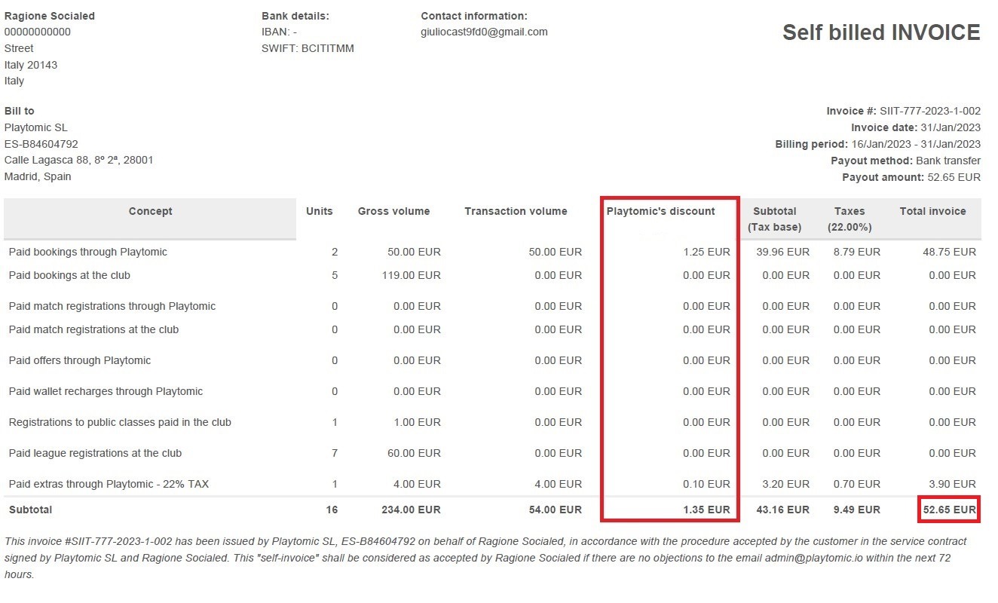Click the Units column header
998x603 pixels.
(319, 211)
